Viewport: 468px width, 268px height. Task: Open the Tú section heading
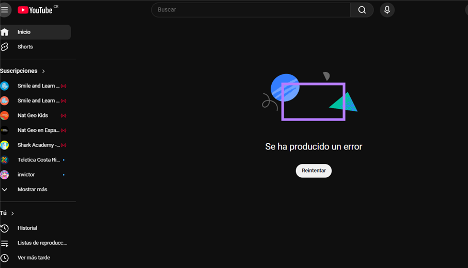(3, 213)
